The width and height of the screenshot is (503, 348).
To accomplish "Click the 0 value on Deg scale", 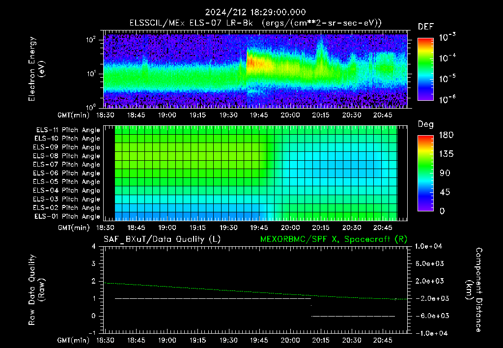I will pyautogui.click(x=443, y=211).
